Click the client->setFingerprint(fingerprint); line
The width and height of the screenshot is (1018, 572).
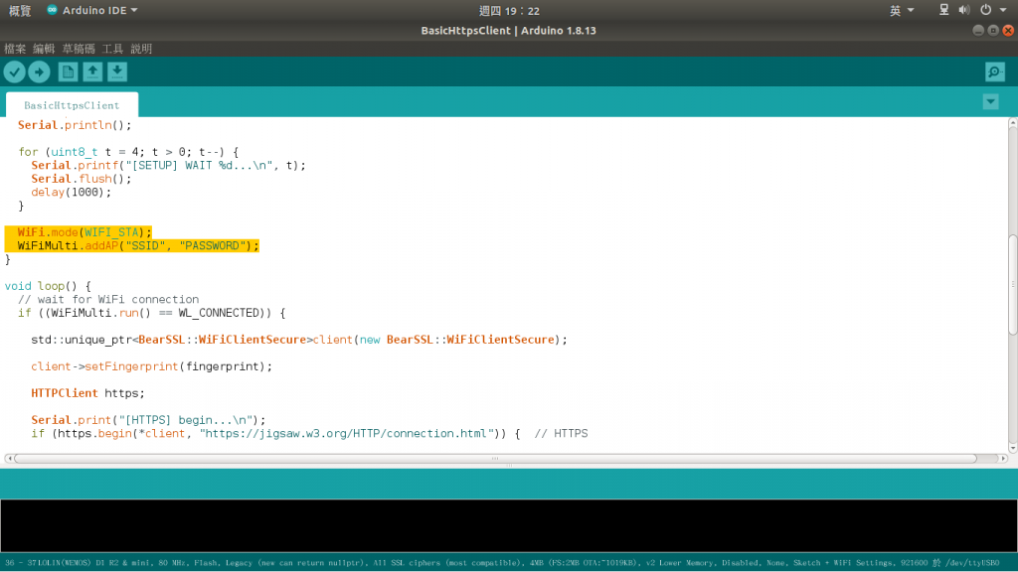(151, 366)
